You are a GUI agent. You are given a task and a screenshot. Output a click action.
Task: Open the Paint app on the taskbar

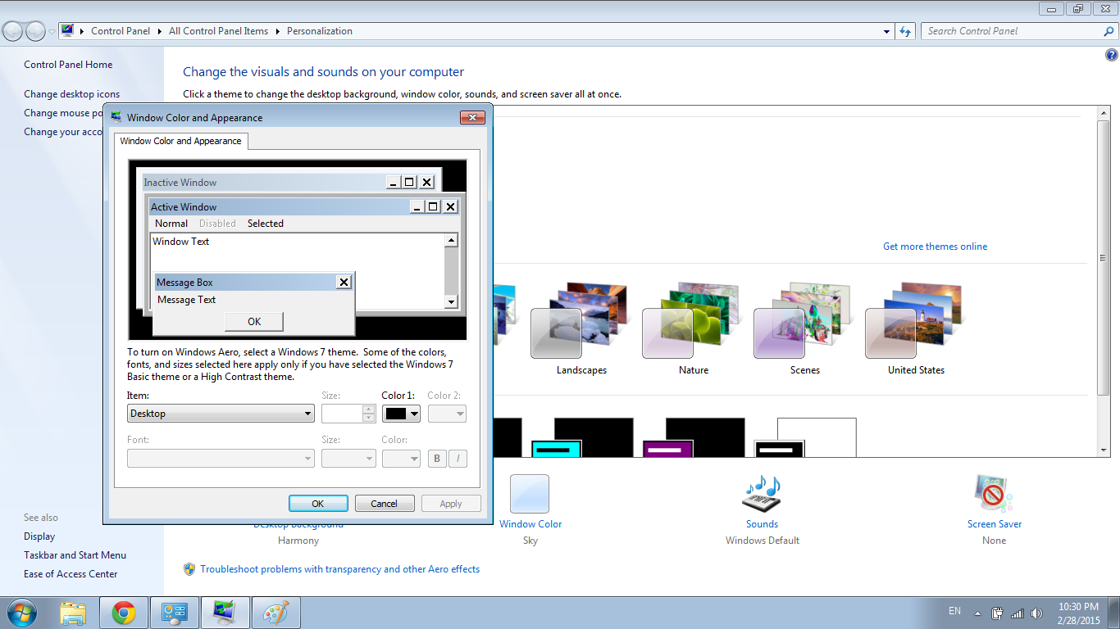[276, 613]
